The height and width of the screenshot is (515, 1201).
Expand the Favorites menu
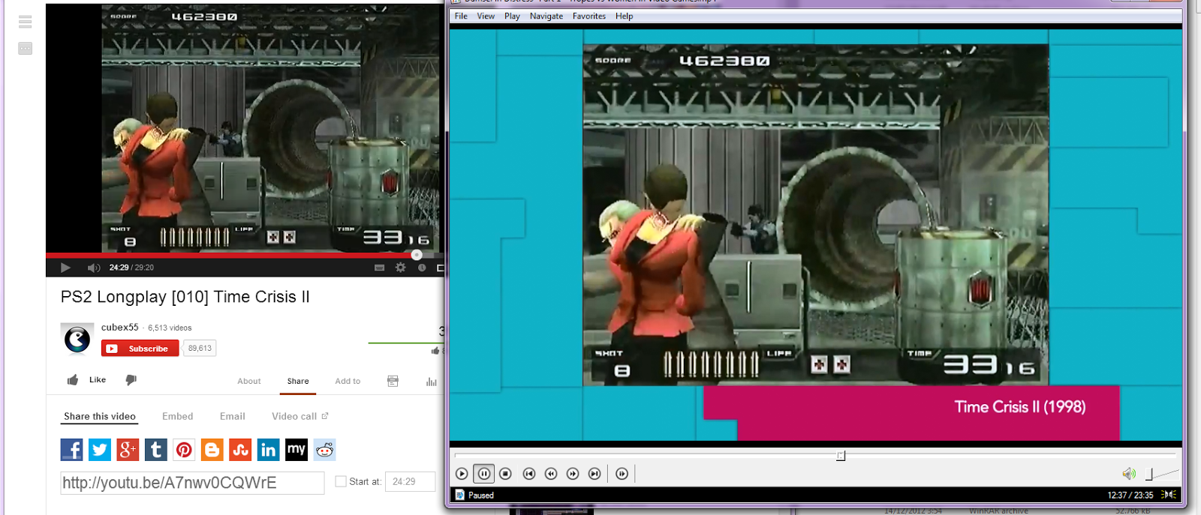coord(588,16)
